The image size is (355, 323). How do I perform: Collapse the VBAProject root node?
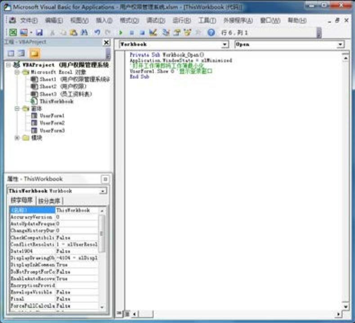click(x=8, y=65)
